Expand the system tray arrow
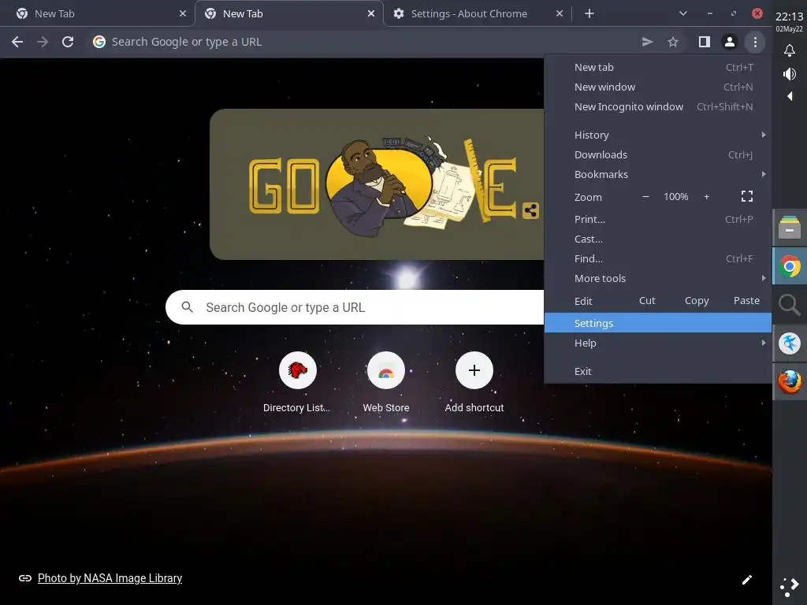The image size is (807, 605). tap(790, 96)
